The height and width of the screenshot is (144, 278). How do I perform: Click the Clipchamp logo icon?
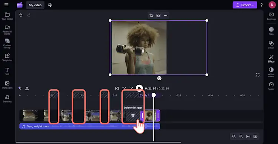(20, 5)
